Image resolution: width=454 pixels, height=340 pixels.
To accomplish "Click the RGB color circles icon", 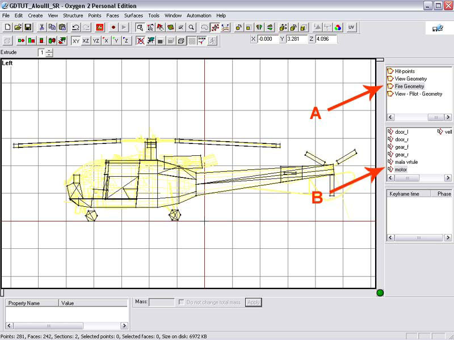I will pos(338,27).
